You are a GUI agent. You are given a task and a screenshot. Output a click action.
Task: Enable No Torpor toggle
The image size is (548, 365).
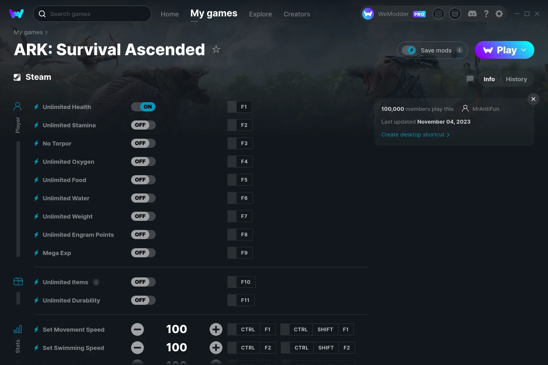[x=143, y=143]
